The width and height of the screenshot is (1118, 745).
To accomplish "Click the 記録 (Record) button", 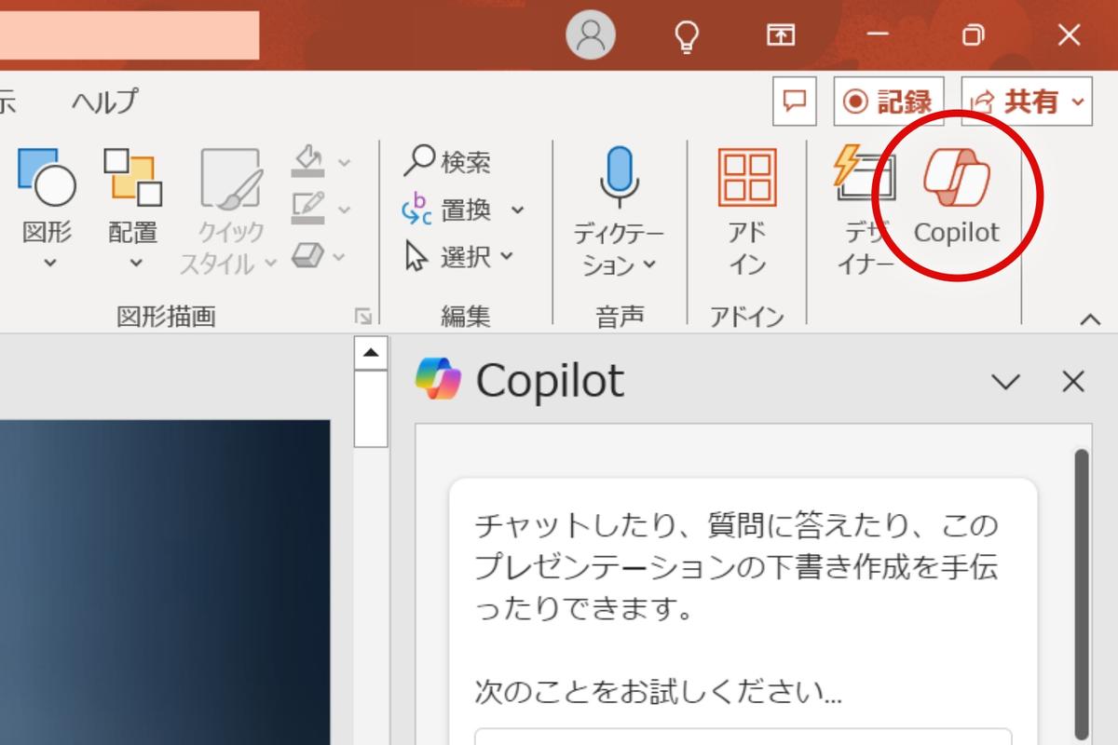I will (x=887, y=101).
